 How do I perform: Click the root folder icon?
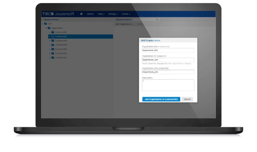[46, 24]
